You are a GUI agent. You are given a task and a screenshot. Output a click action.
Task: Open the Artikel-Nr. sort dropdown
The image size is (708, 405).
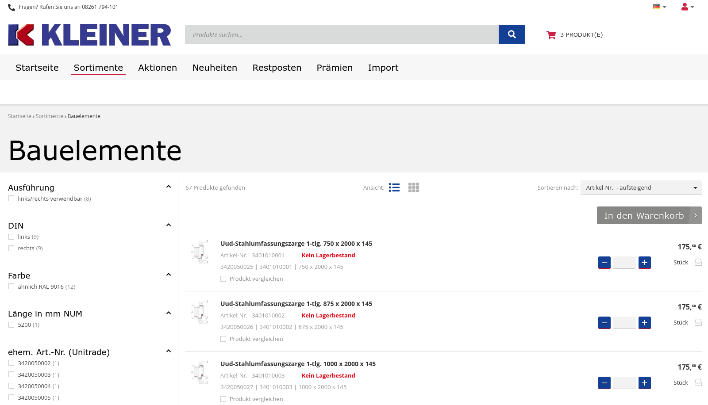point(641,187)
